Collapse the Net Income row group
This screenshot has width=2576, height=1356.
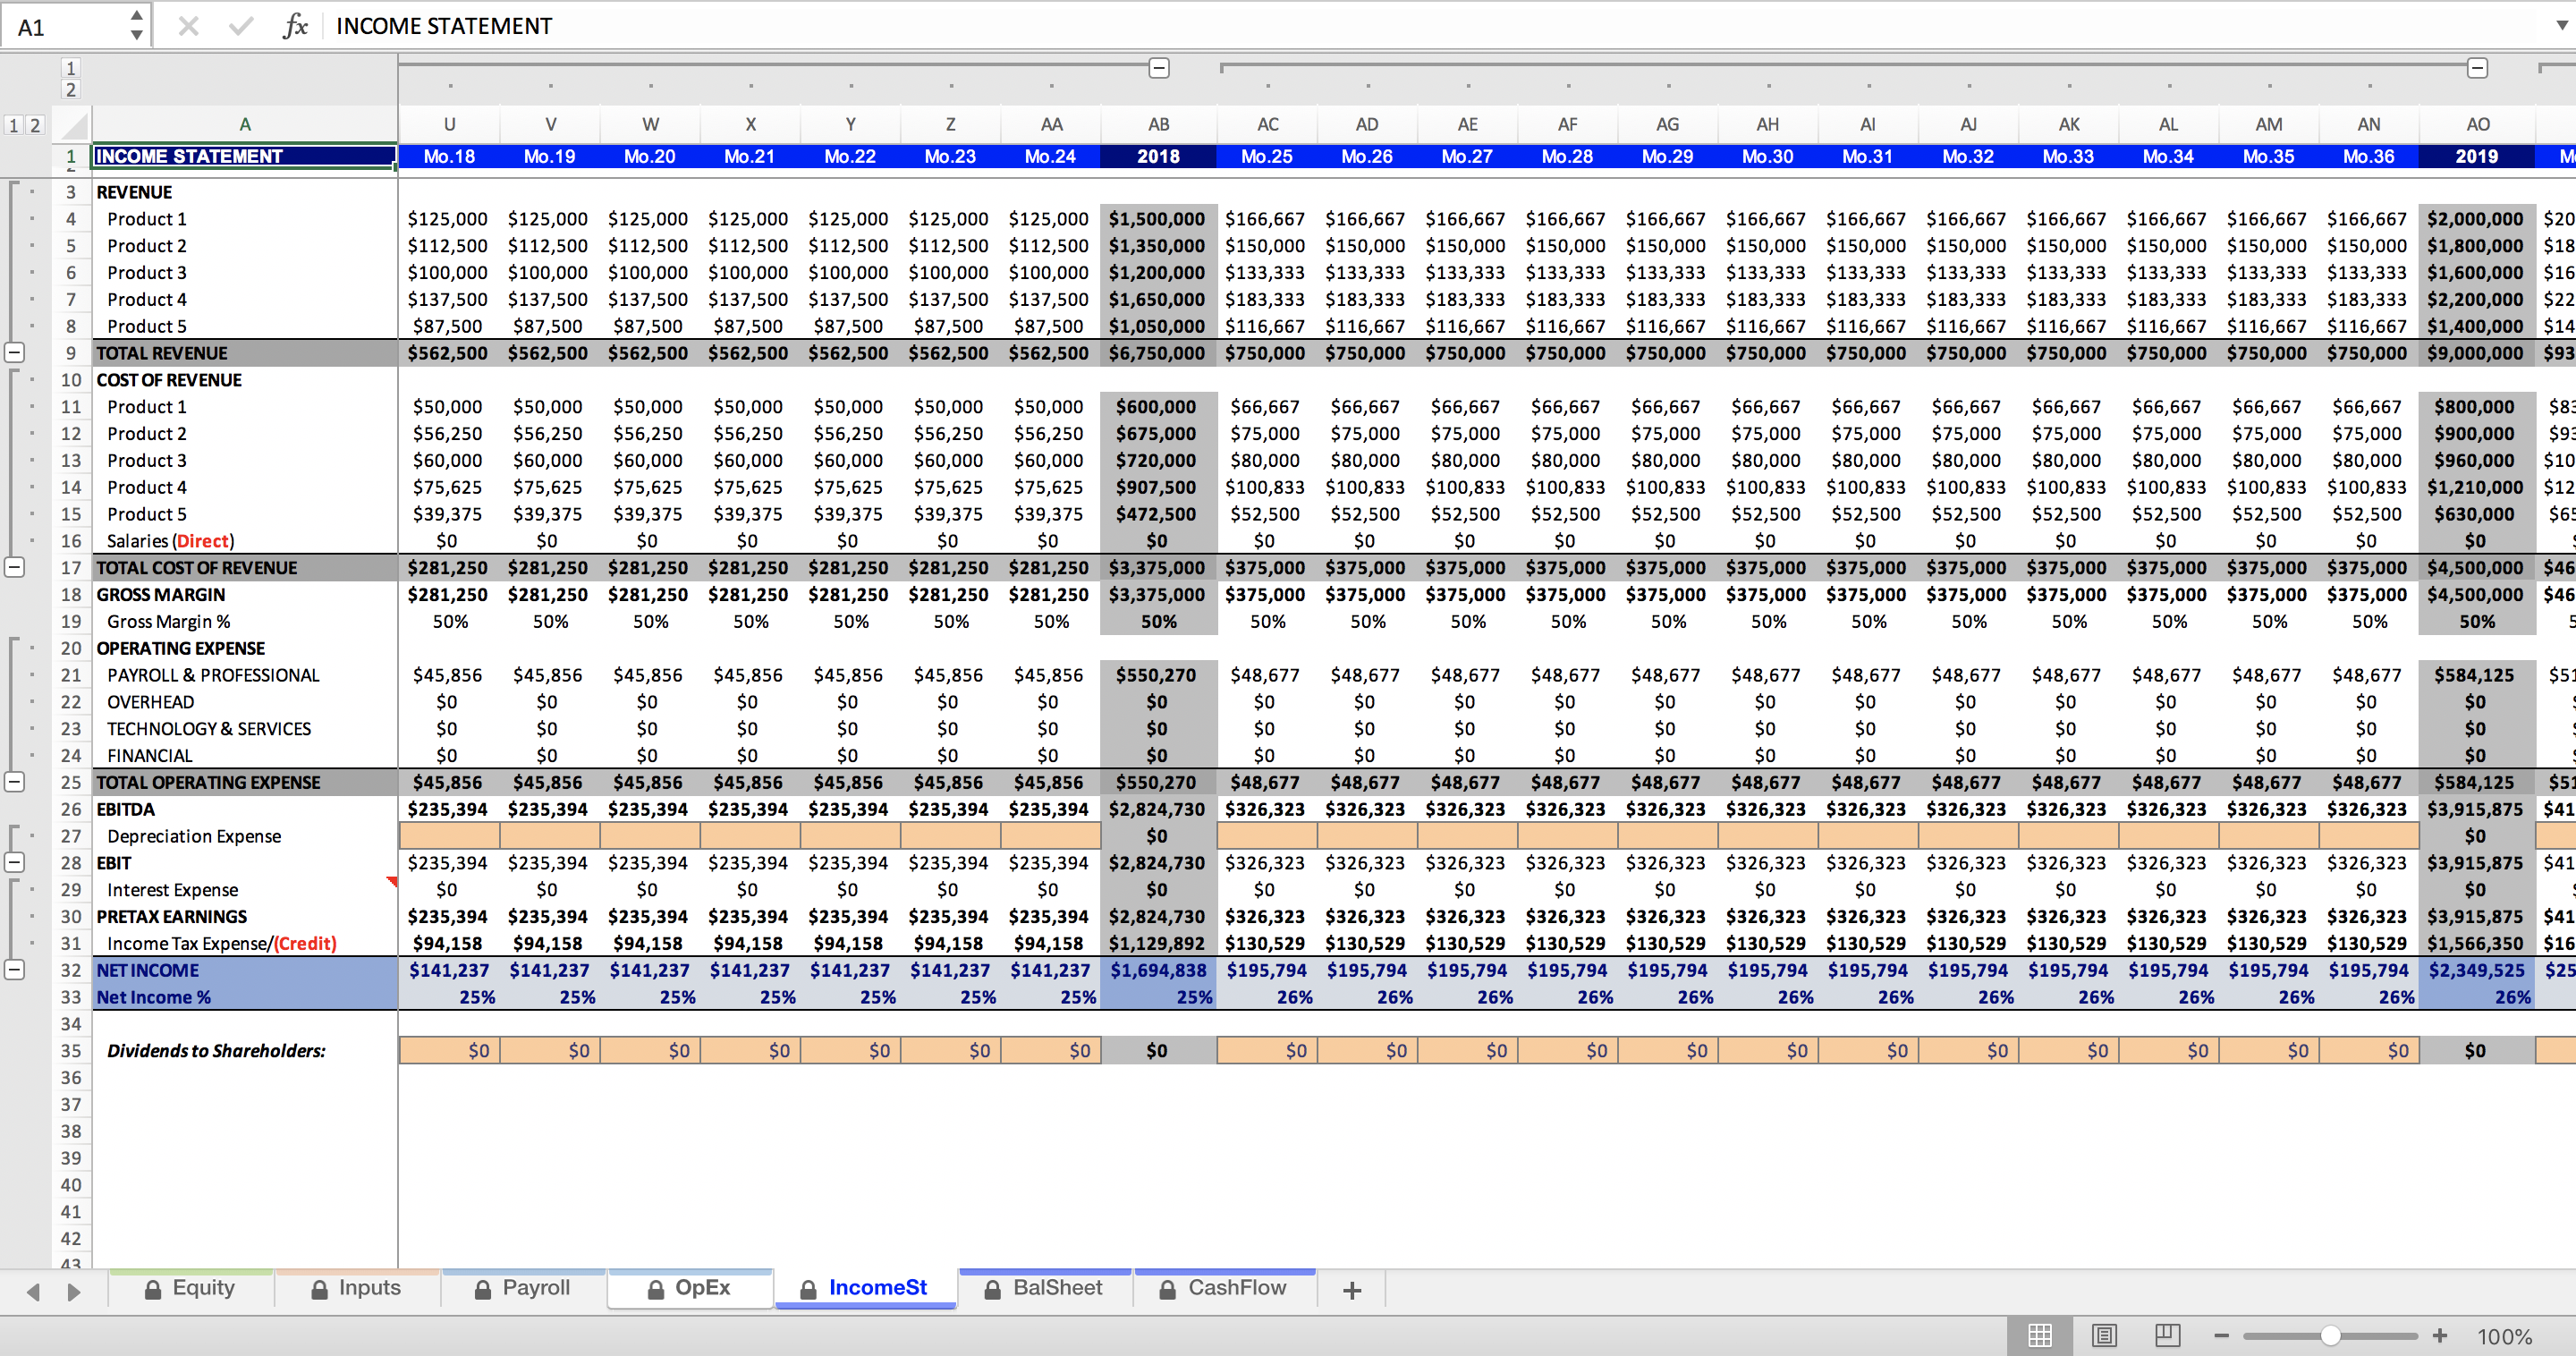15,969
